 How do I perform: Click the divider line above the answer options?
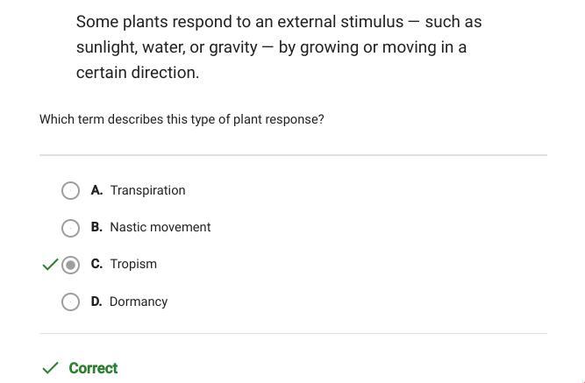293,155
